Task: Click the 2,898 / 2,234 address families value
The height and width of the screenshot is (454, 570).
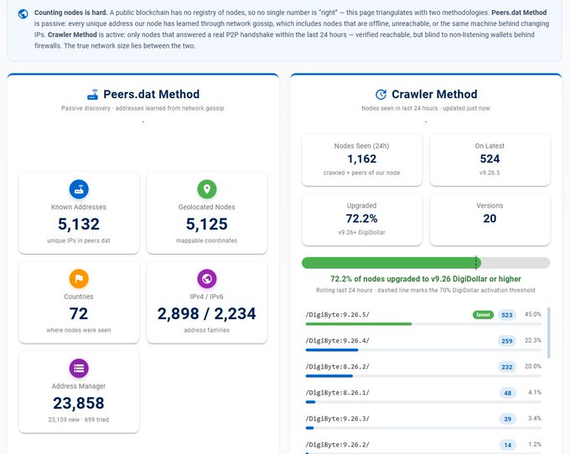Action: coord(207,314)
